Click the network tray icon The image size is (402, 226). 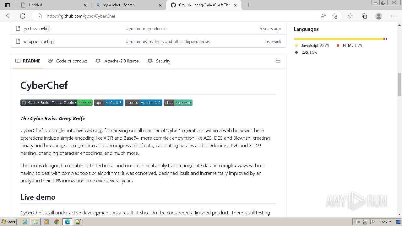(364, 222)
